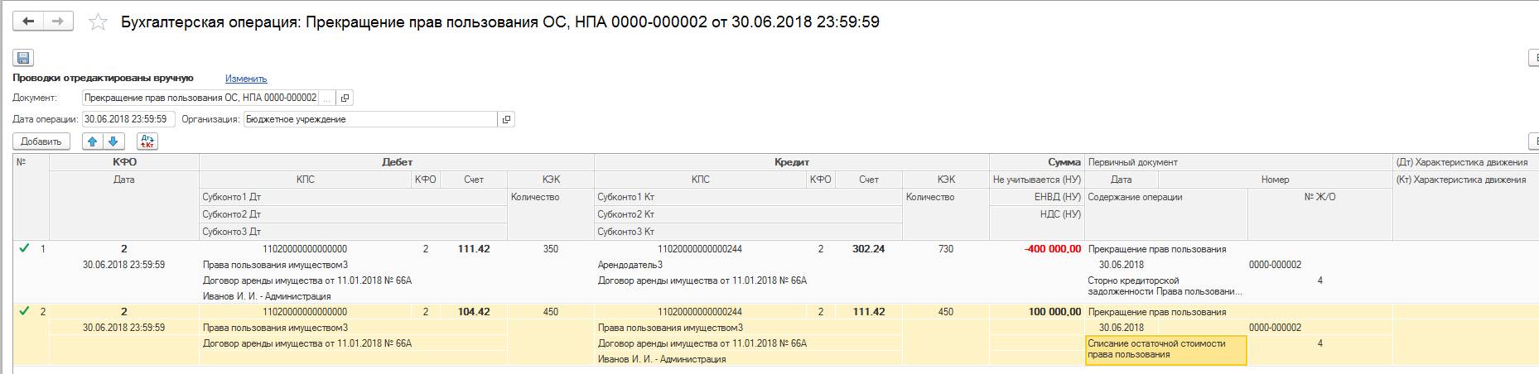The height and width of the screenshot is (374, 1539).
Task: Select the -400 000,00 amount cell
Action: [x=1052, y=249]
